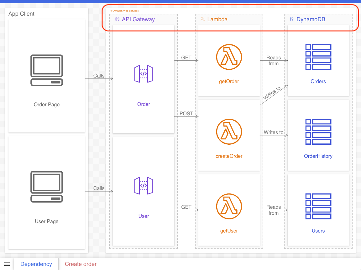This screenshot has height=270, width=361.
Task: Click the User API Gateway endpoint icon
Action: tap(144, 186)
